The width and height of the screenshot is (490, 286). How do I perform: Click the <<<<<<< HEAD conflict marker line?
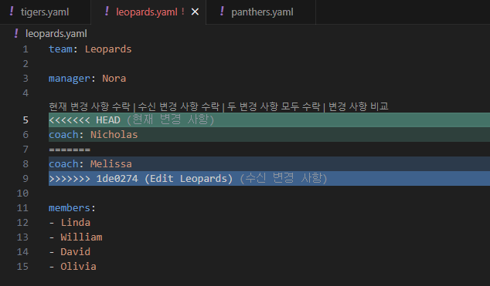(x=270, y=120)
